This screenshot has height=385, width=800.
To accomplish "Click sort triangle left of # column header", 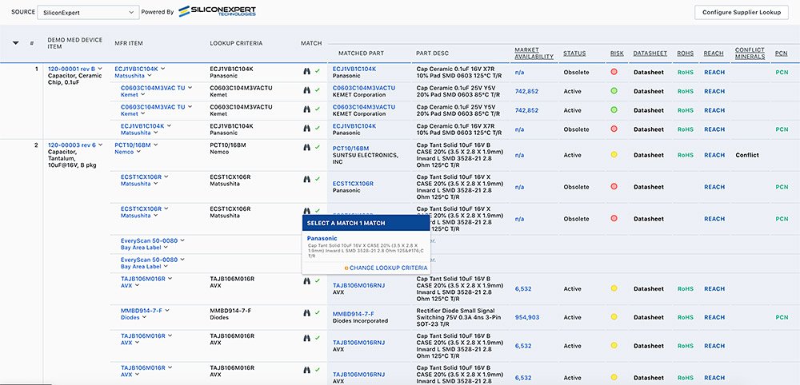I will 15,43.
